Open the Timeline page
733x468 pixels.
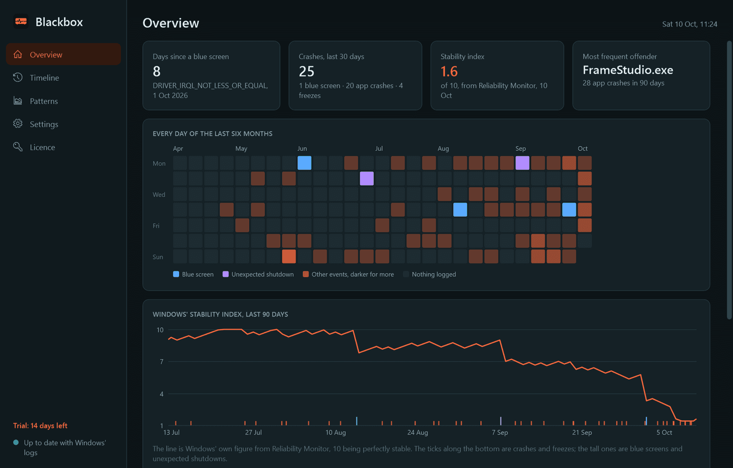coord(63,77)
